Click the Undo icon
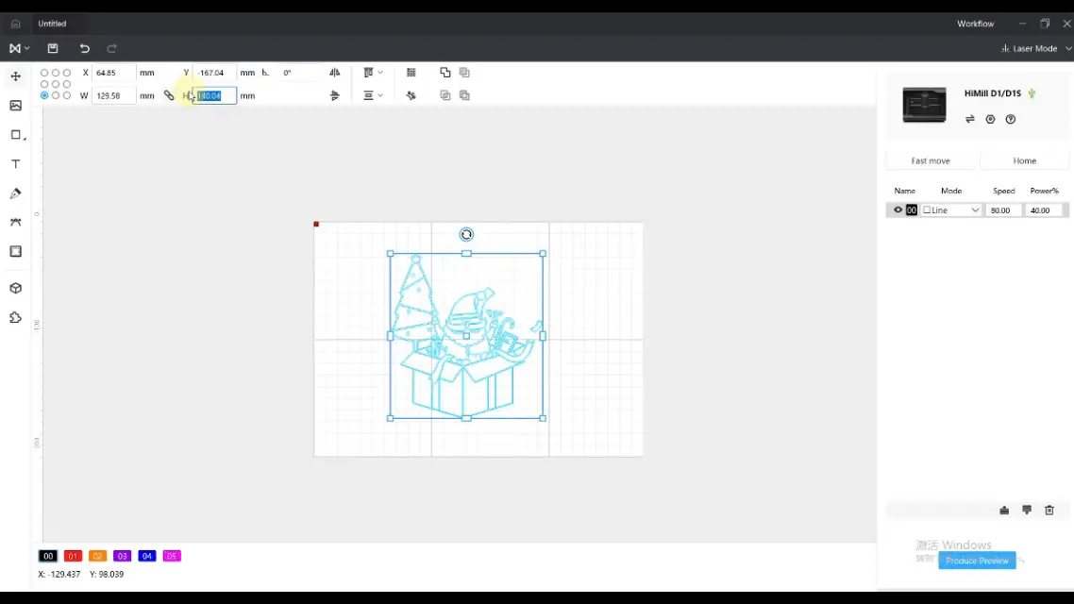The width and height of the screenshot is (1074, 604). (84, 48)
